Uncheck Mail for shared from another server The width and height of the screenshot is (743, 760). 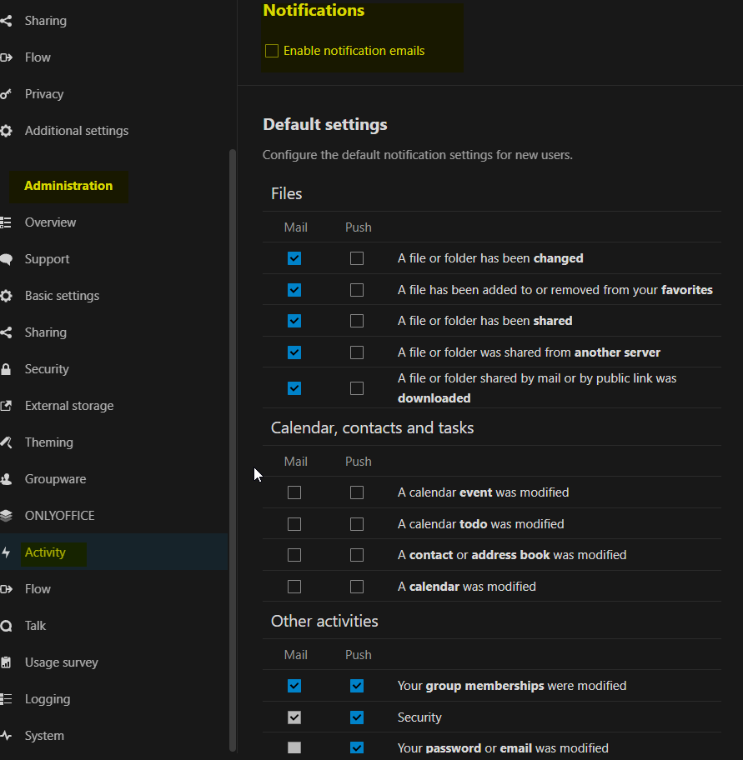click(x=294, y=352)
